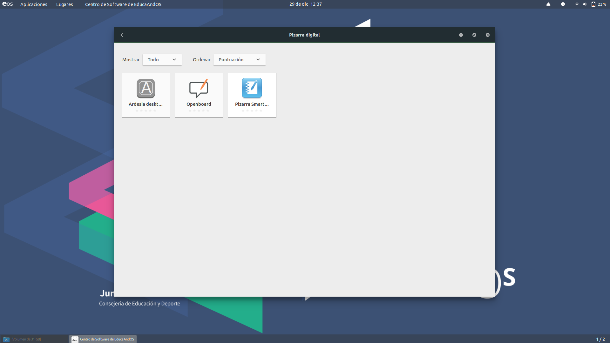The height and width of the screenshot is (343, 610).
Task: Expand the Mostrar 'Todo' dropdown
Action: click(162, 60)
